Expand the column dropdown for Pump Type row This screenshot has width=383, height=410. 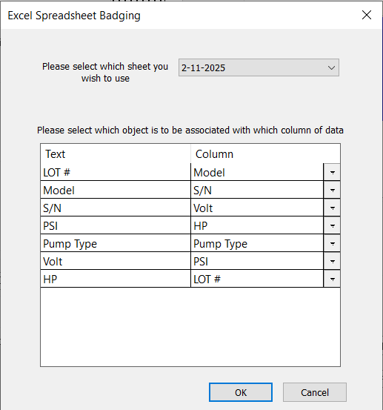point(332,243)
